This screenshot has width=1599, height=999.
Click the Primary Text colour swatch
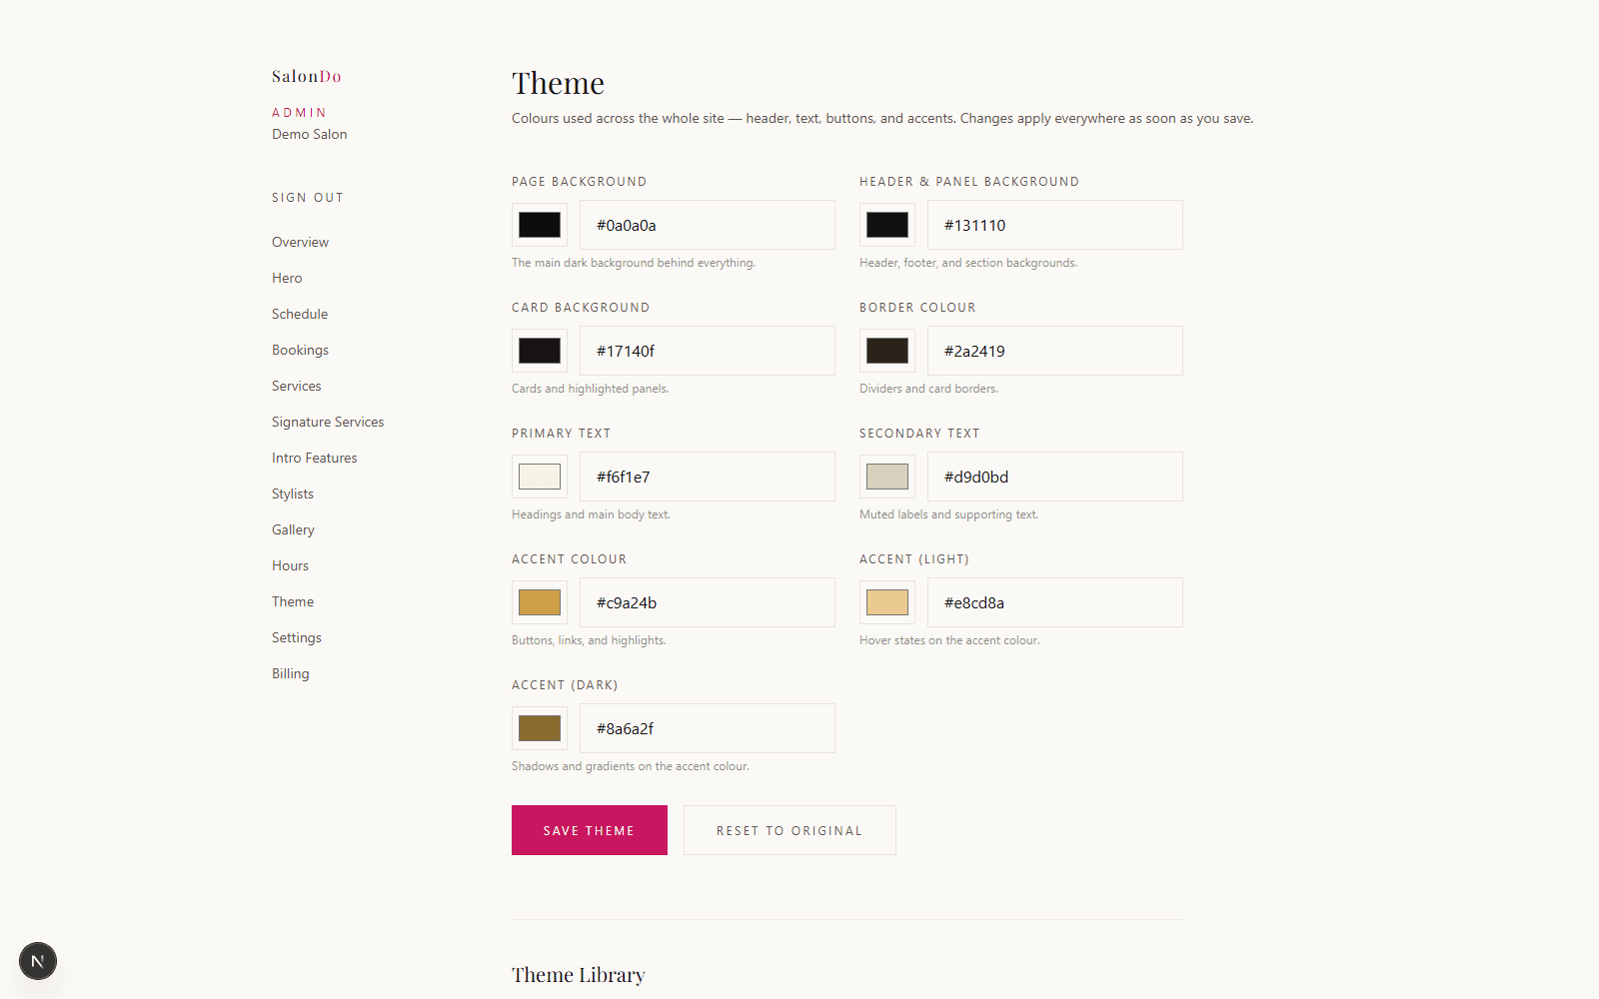(540, 477)
